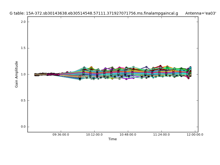Viewport: 220px width, 165px height.
Task: Click the 11:24:00.0 time tick label
Action: 161,135
